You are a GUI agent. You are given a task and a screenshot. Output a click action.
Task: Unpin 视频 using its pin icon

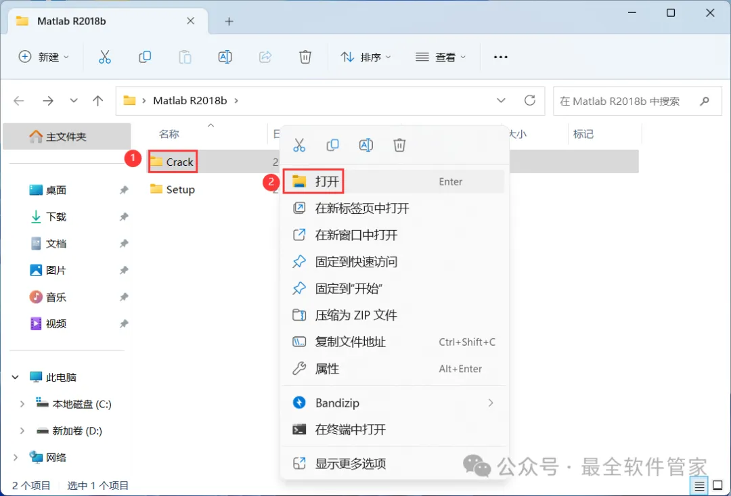[124, 323]
